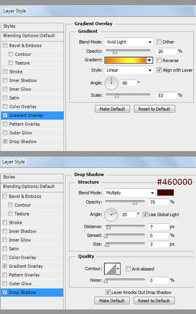Screen dimensions: 196x314
Task: Uncheck Drop Shadow in bottom dialog
Action: (x=5, y=292)
